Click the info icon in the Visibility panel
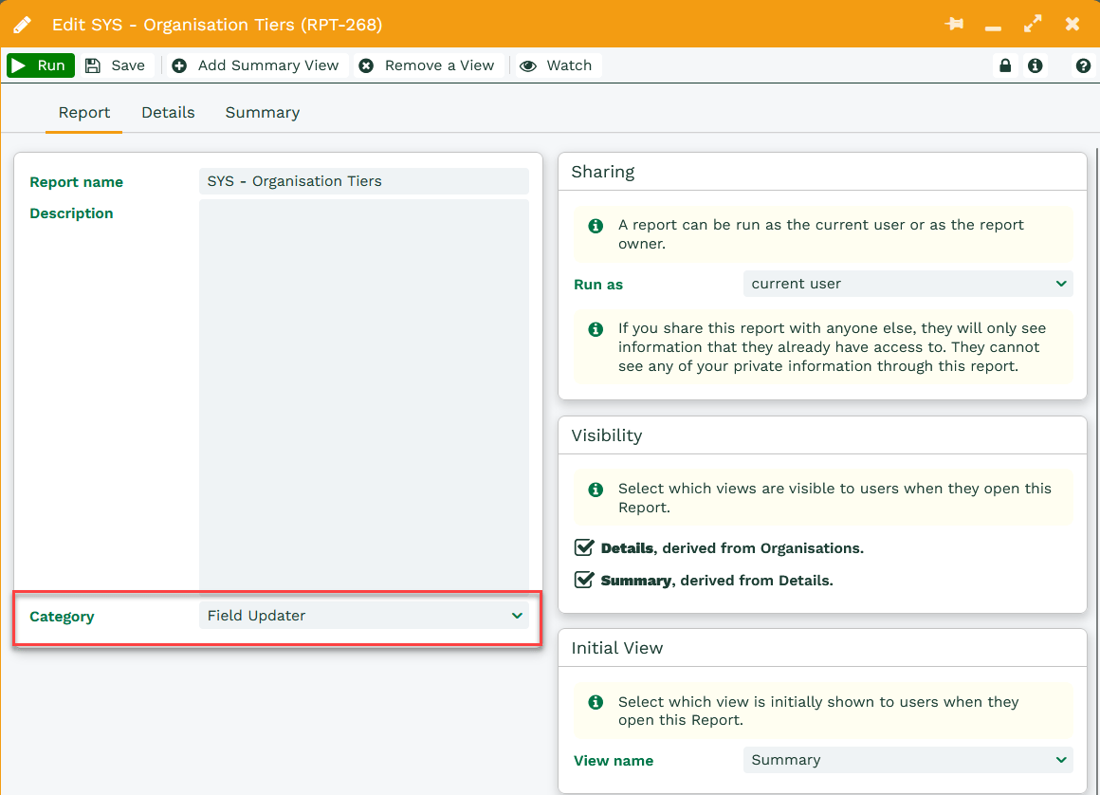 tap(596, 490)
